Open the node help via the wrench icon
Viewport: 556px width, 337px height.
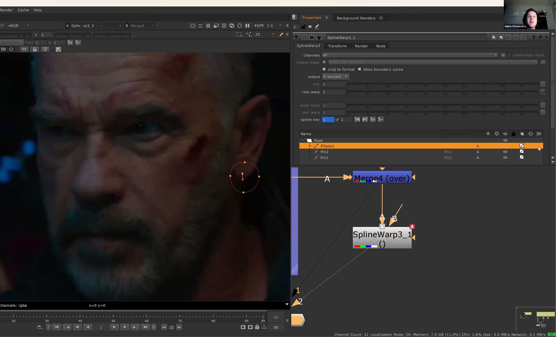point(319,37)
